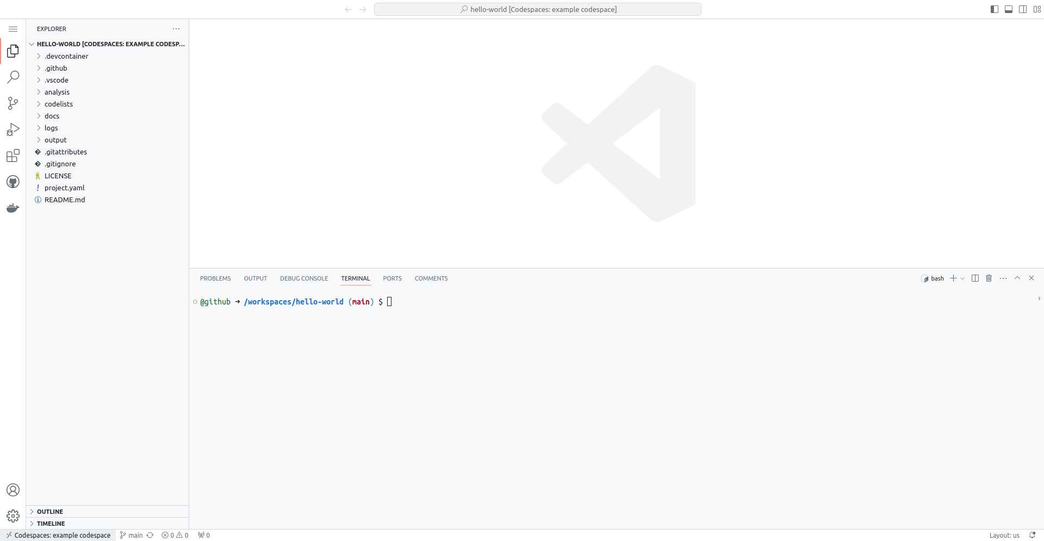Open the LICENSE file
1044x541 pixels.
click(108, 176)
